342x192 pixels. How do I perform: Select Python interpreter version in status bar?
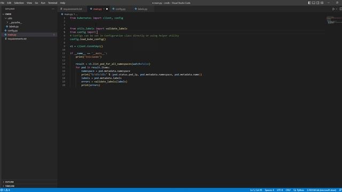click(x=322, y=190)
